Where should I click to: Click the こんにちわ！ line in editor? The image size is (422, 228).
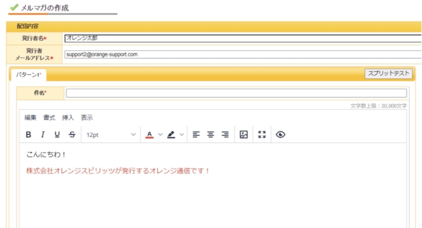(x=46, y=154)
